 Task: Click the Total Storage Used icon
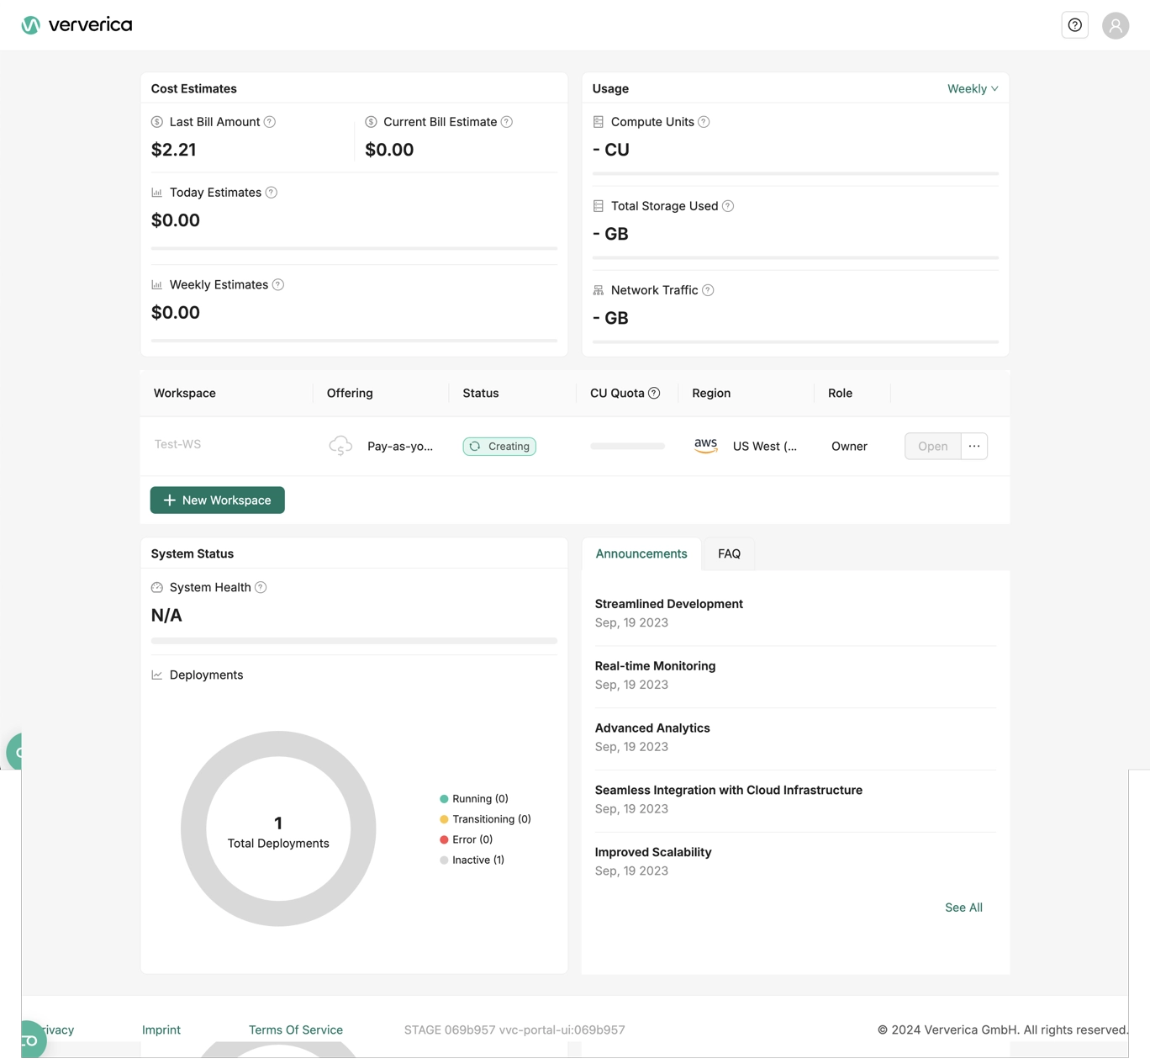pos(599,206)
